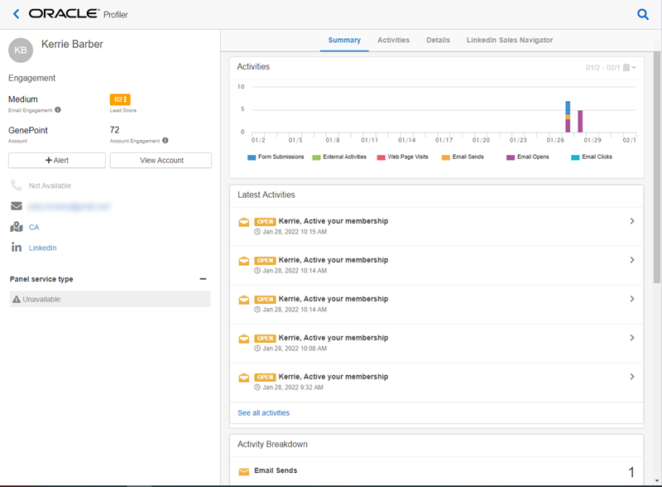Toggle Web Page Visits legend series
The width and height of the screenshot is (662, 487).
tap(403, 157)
